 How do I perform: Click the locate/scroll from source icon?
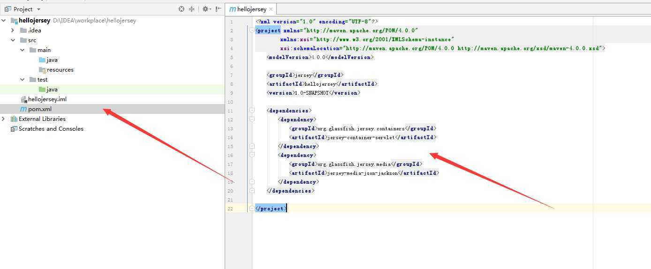182,9
